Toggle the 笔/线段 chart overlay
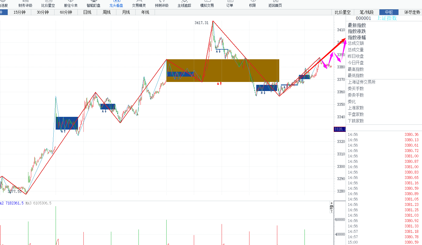Image resolution: width=422 pixels, height=245 pixels. click(x=367, y=12)
